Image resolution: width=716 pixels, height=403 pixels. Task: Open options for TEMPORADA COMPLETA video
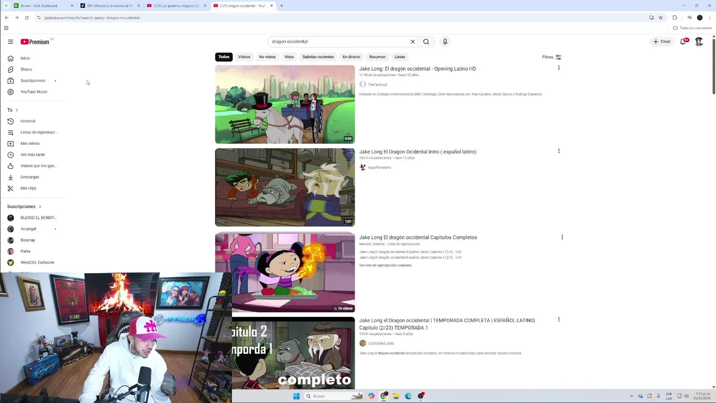click(558, 320)
